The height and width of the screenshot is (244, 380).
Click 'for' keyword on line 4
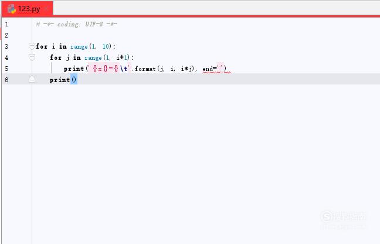56,57
